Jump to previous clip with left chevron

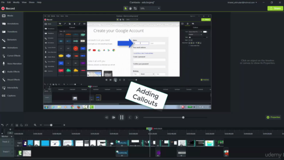[130, 117]
